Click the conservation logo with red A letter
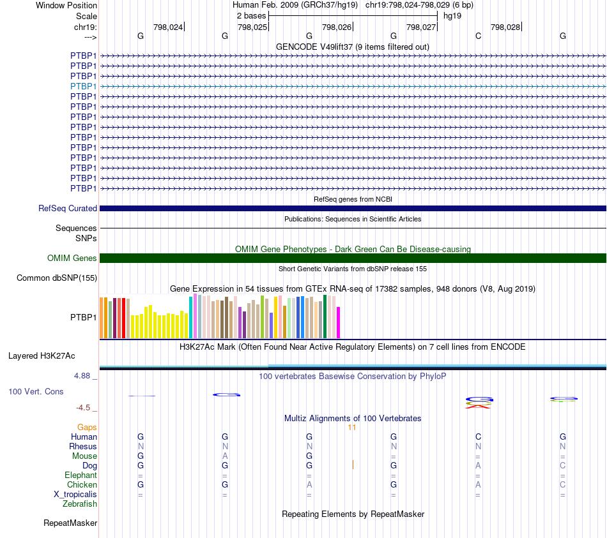 coord(479,403)
